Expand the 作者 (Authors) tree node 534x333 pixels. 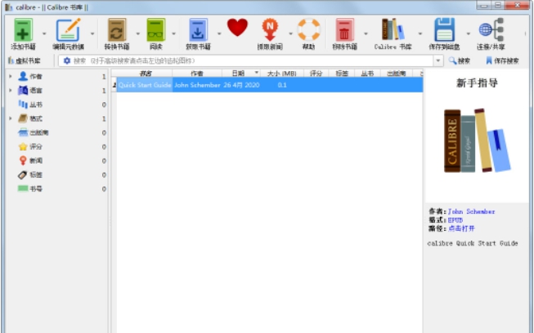coord(10,76)
